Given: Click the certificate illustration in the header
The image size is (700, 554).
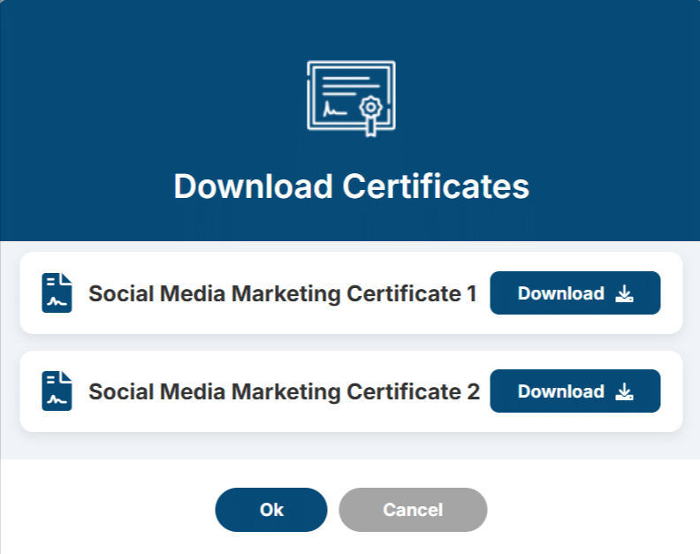Looking at the screenshot, I should pyautogui.click(x=351, y=99).
